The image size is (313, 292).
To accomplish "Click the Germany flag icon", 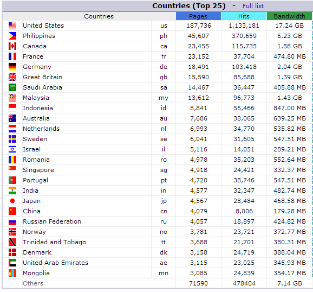I will (x=12, y=67).
